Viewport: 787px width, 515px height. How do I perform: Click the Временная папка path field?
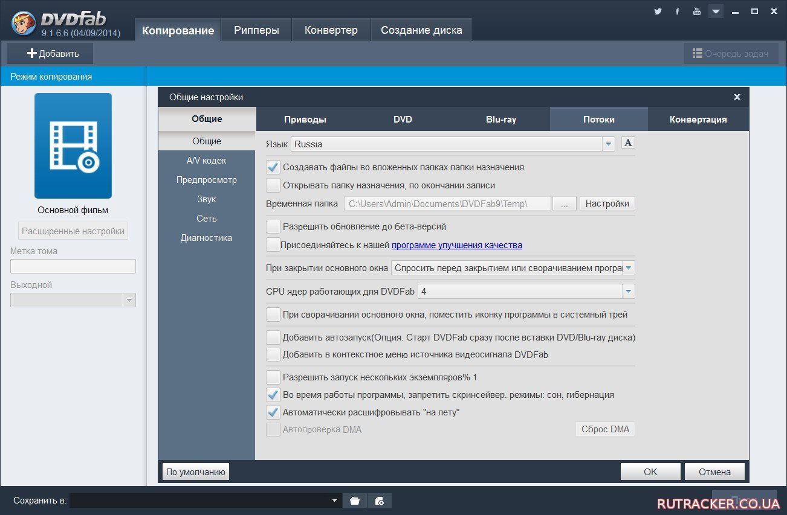click(447, 203)
